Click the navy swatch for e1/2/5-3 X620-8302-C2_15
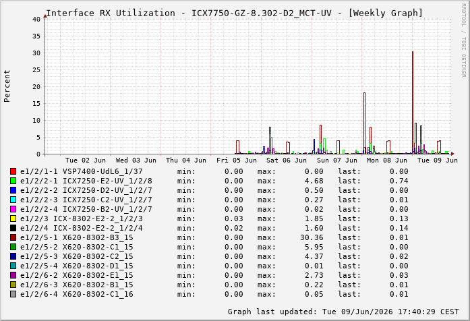Image resolution: width=470 pixels, height=321 pixels. tap(13, 256)
